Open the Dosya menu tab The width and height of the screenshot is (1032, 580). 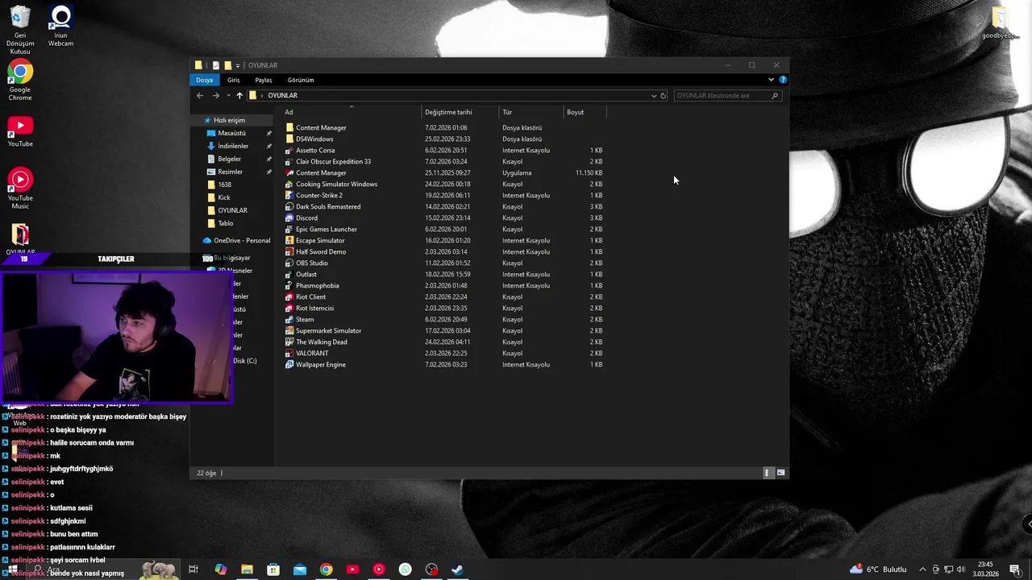[205, 80]
